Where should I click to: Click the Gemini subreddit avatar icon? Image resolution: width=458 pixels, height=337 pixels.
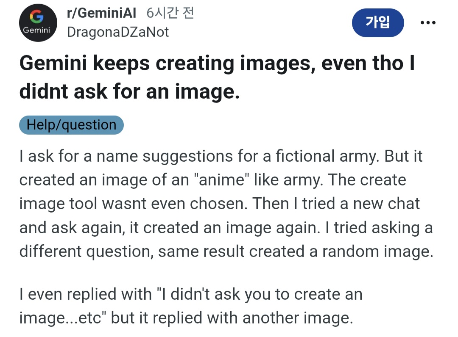point(38,23)
